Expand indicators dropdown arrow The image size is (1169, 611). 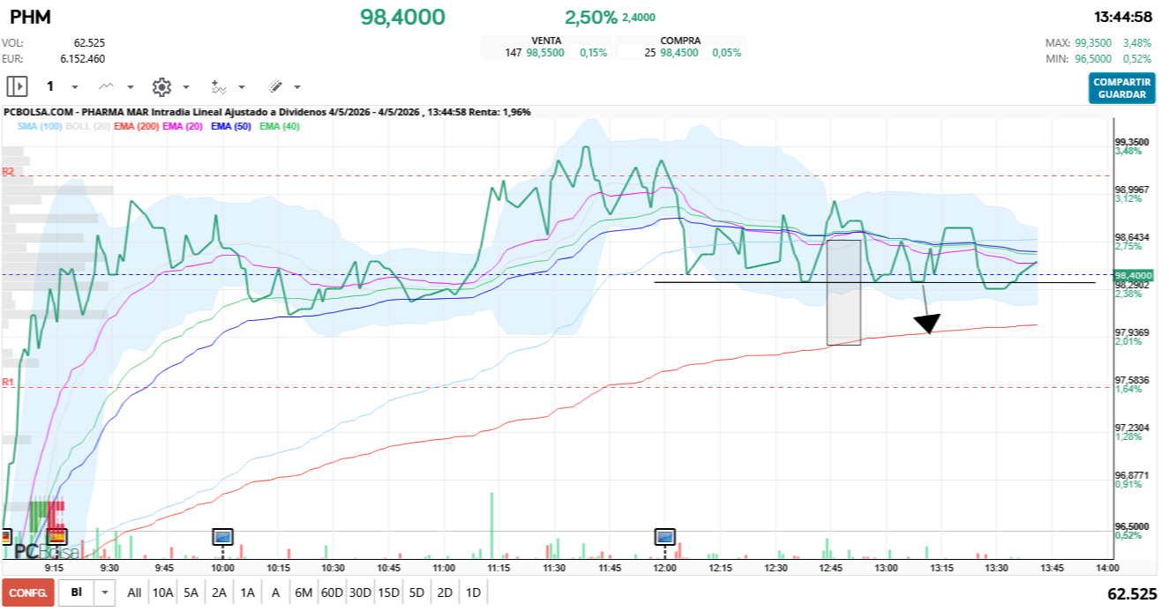(x=242, y=87)
